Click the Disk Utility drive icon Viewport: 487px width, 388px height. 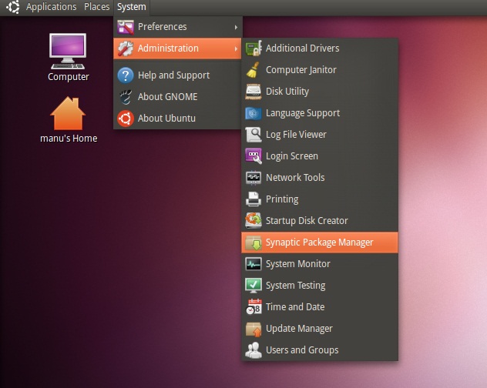254,92
